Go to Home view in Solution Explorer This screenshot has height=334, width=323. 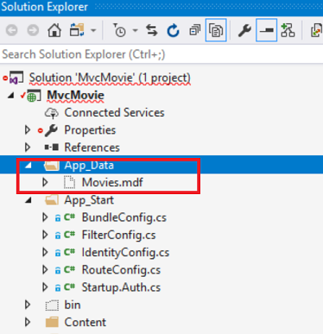[x=54, y=30]
